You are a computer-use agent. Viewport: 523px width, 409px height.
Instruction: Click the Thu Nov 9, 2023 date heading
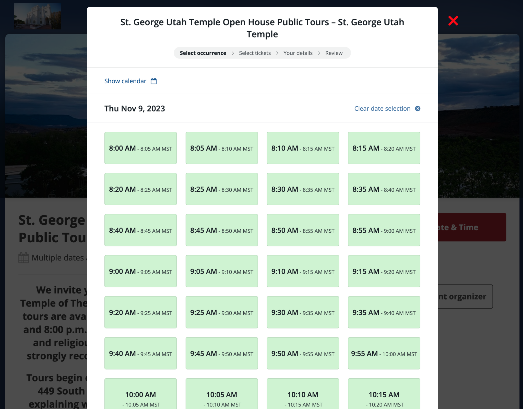135,108
